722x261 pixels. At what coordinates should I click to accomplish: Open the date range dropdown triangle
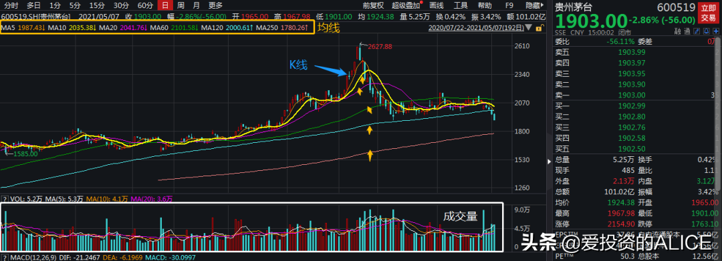point(527,27)
